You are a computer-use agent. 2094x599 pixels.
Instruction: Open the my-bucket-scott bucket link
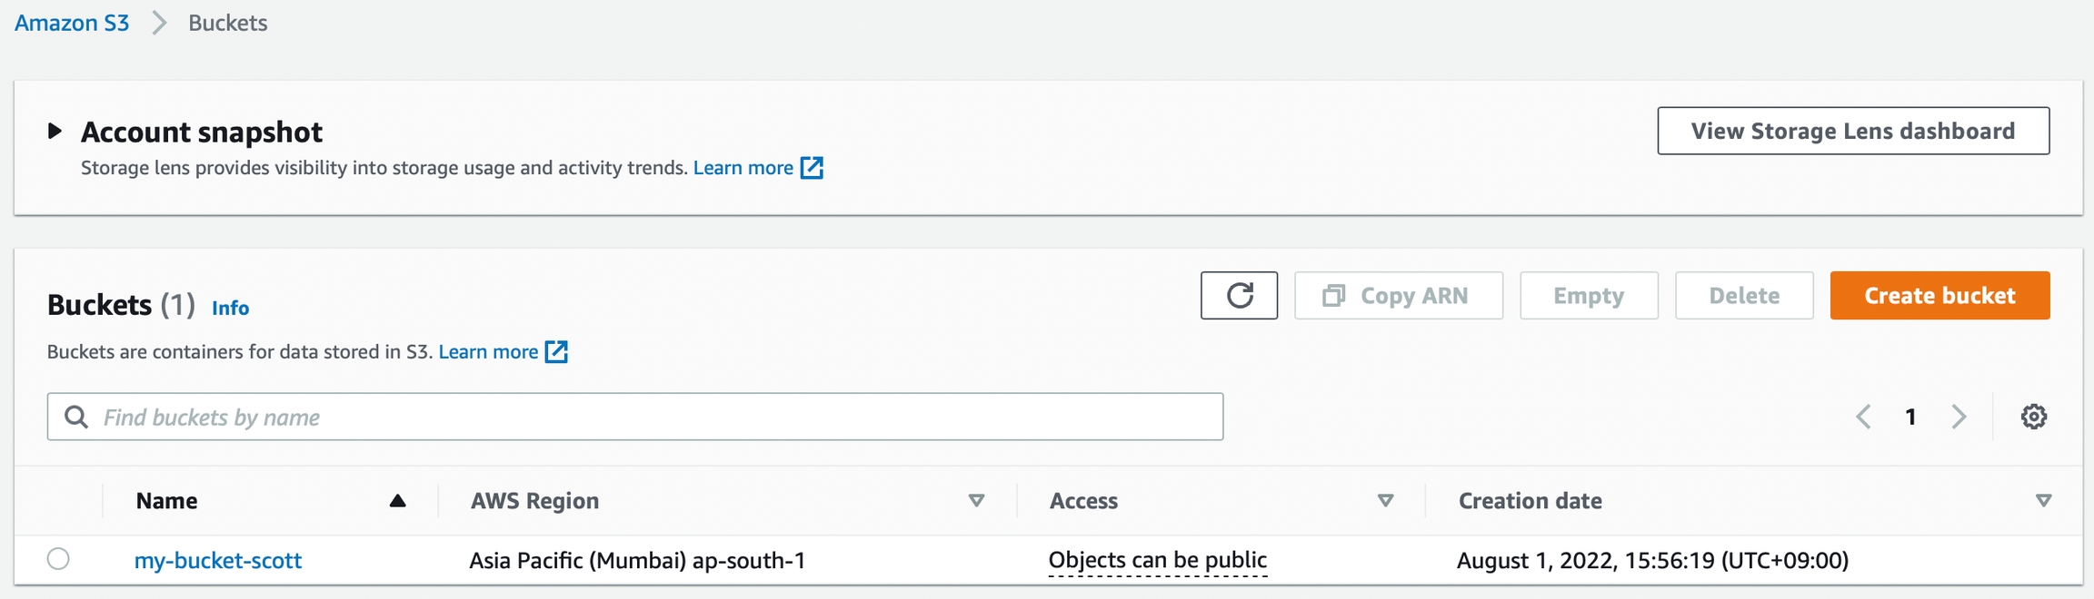[x=218, y=561]
